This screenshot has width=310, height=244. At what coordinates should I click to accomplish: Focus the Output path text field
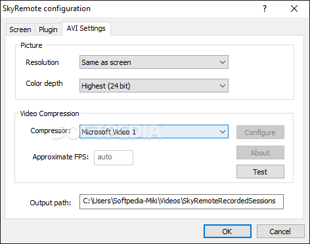coord(181,201)
